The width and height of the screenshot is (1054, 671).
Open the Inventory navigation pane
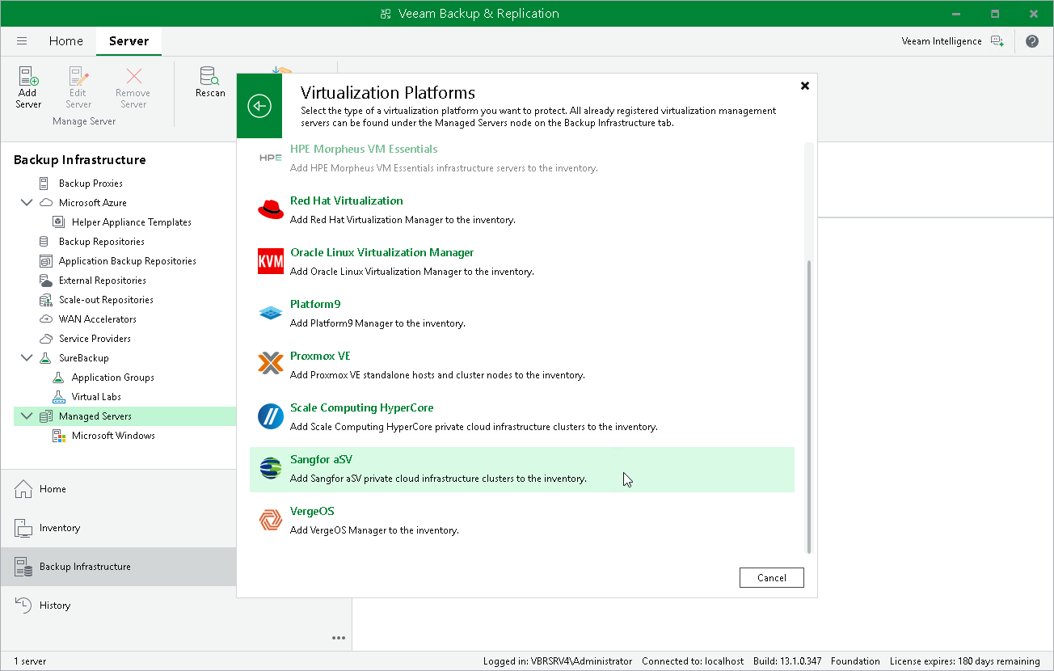[x=118, y=528]
